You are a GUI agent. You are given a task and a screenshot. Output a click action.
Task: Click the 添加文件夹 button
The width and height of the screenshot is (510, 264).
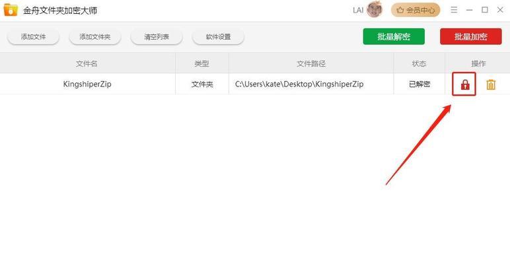pyautogui.click(x=95, y=37)
